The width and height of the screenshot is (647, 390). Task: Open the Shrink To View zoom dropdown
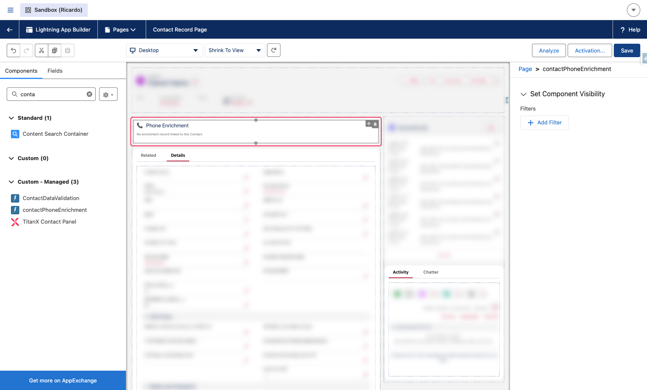tap(235, 50)
